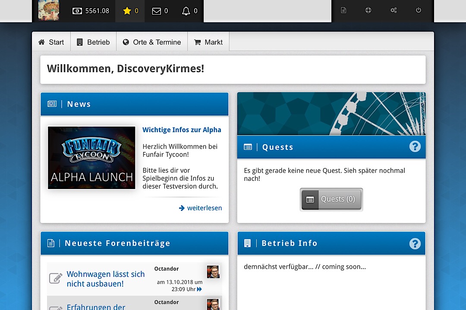Click the player avatar picture

pyautogui.click(x=48, y=10)
